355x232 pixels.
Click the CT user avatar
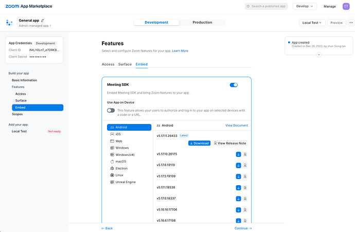[346, 6]
